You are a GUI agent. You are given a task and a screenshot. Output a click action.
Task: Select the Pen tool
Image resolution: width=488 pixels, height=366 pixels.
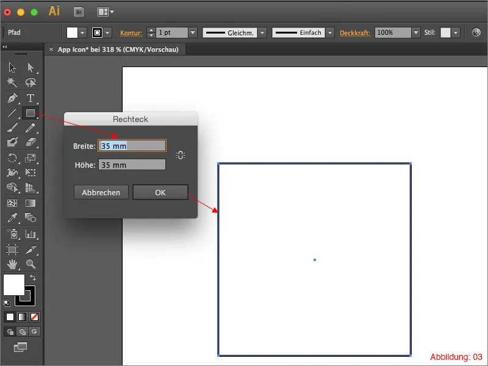coord(12,98)
